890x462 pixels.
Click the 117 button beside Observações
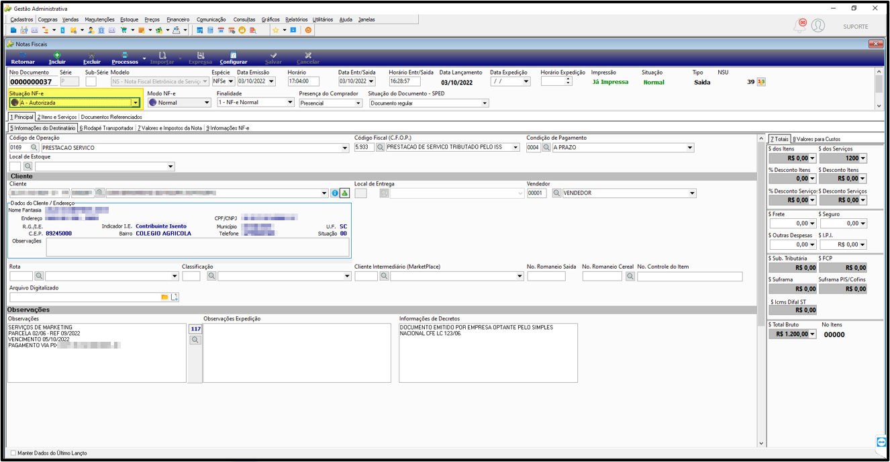[x=195, y=329]
